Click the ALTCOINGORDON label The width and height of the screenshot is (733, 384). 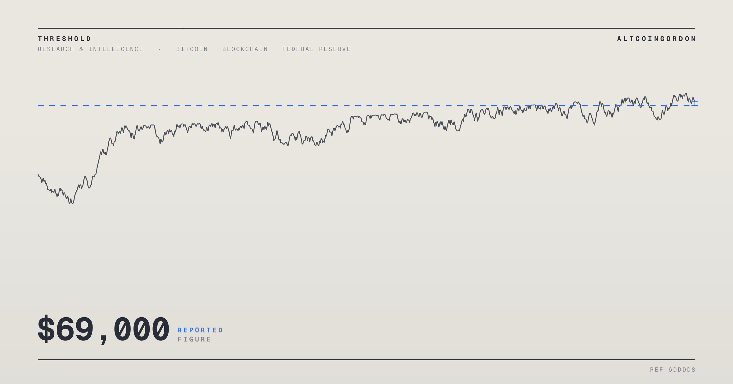tap(656, 39)
